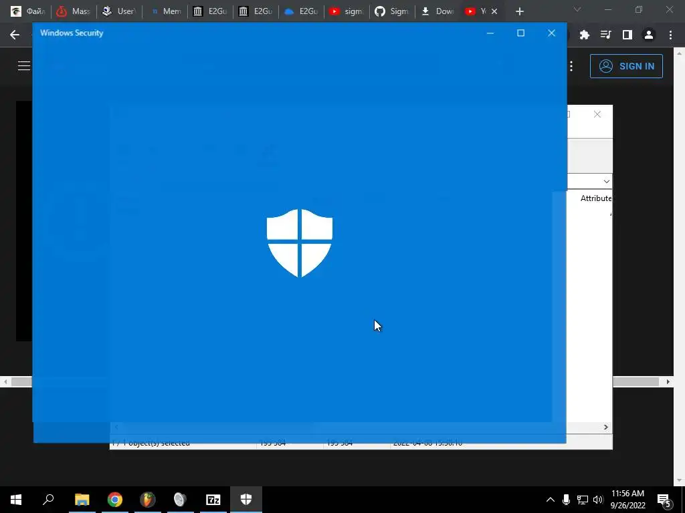Open the page hamburger menu

(x=24, y=66)
